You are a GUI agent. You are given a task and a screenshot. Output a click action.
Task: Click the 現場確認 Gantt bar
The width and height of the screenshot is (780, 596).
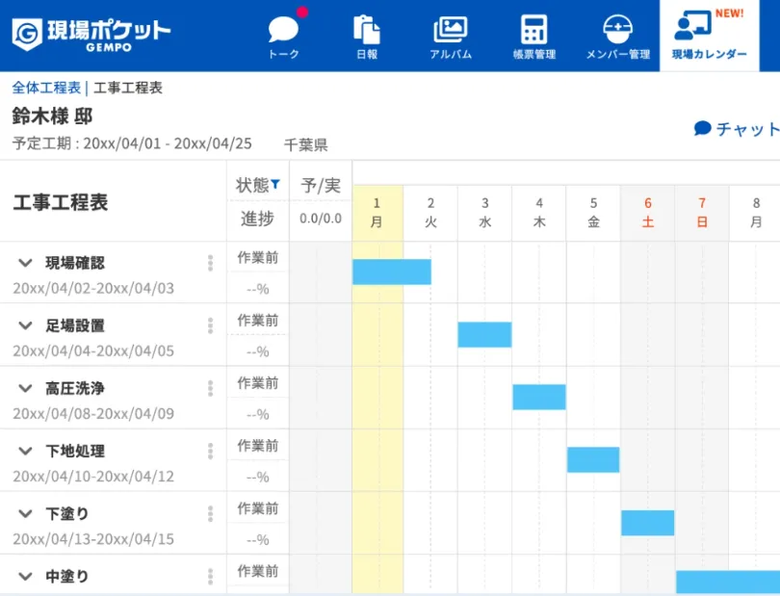coord(393,272)
